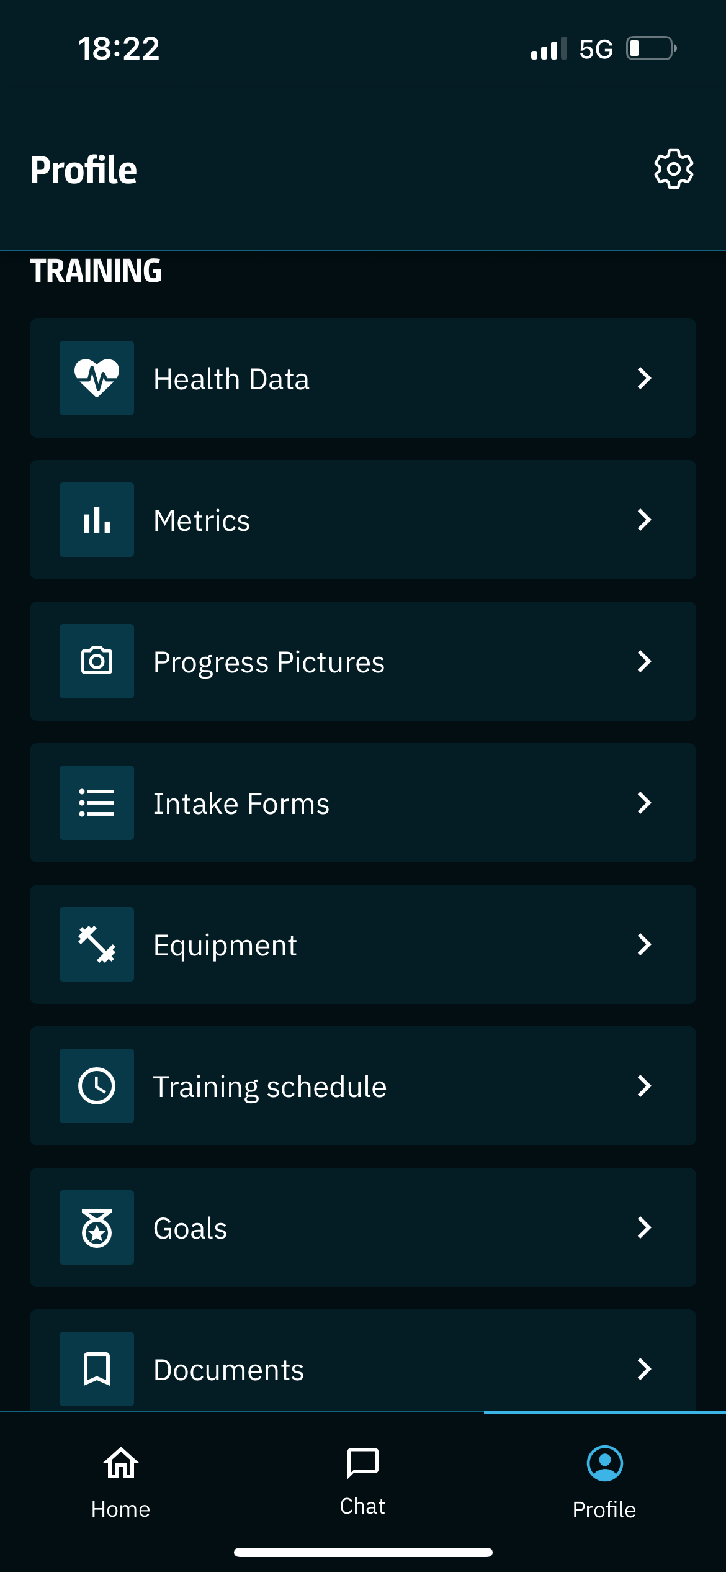
Task: Expand Intake Forms with its chevron
Action: [644, 803]
